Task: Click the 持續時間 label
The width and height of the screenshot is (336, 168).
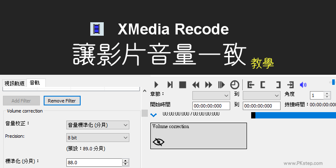Action: [296, 105]
